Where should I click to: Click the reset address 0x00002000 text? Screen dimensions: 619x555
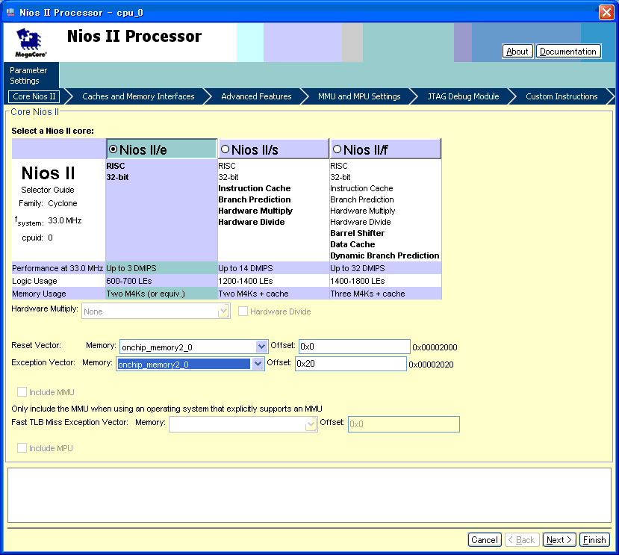[435, 347]
